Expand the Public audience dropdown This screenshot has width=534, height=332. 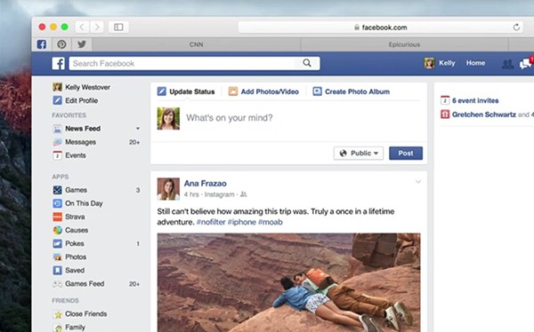(x=359, y=154)
